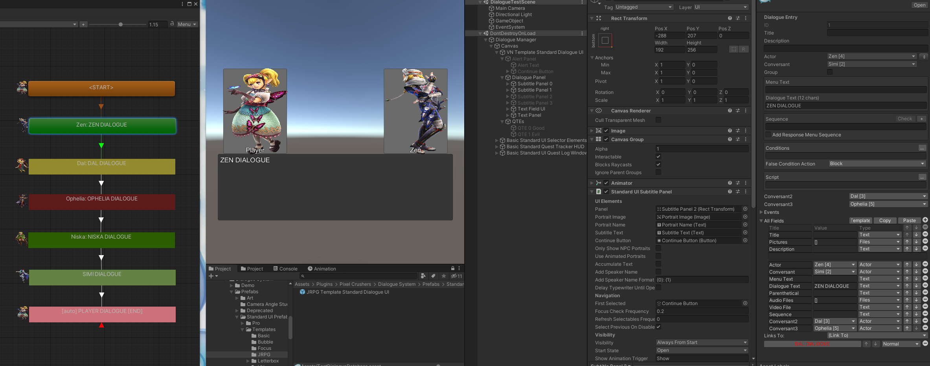Select the second Project tab
The image size is (930, 366).
[252, 269]
